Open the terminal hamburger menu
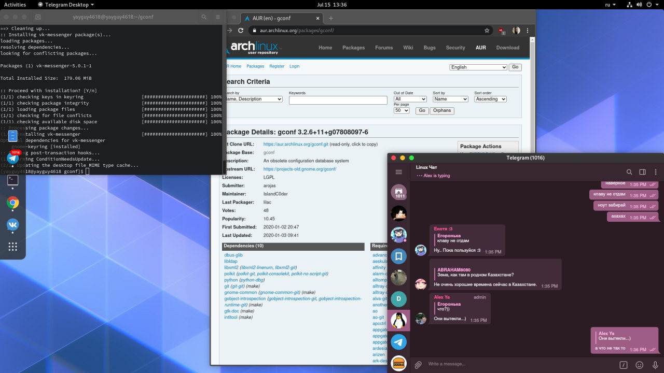 [x=218, y=17]
